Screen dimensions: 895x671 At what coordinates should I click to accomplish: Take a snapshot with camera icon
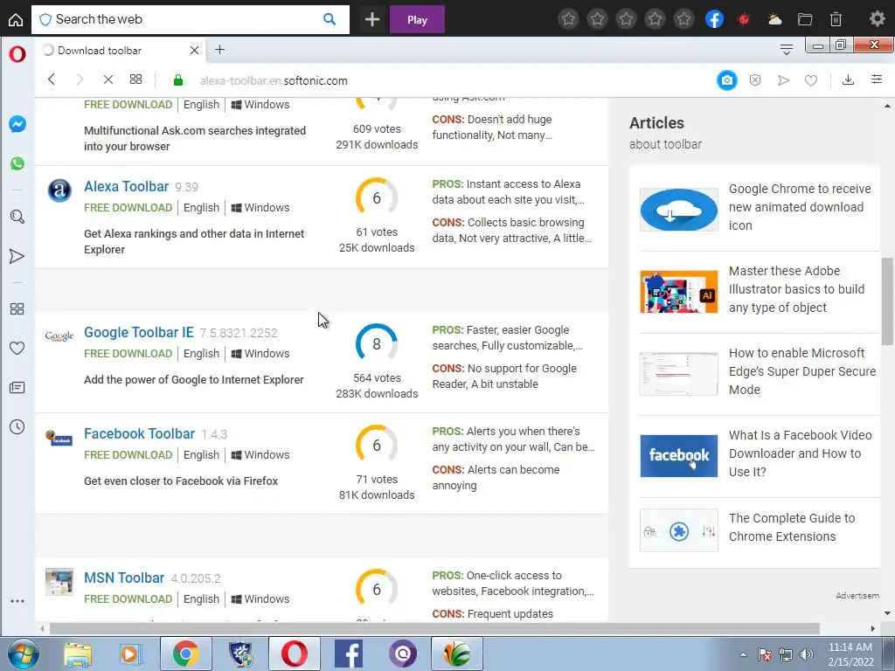(726, 80)
